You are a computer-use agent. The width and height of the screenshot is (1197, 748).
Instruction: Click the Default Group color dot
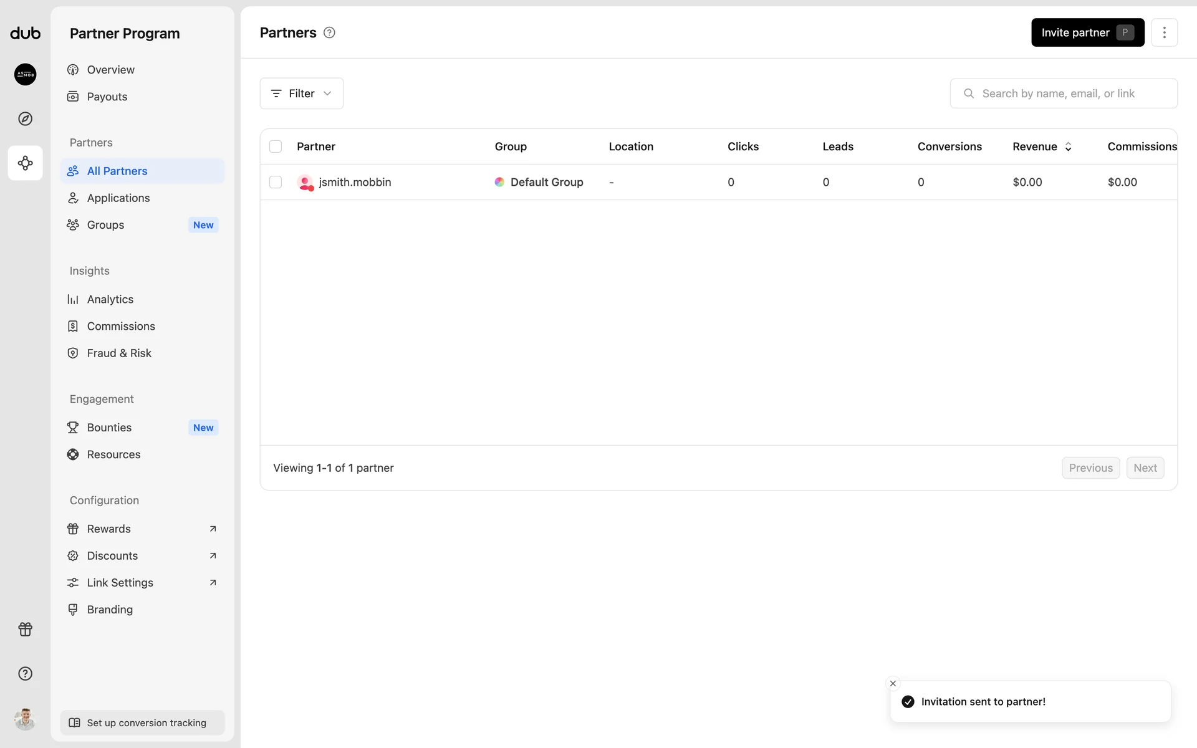499,182
